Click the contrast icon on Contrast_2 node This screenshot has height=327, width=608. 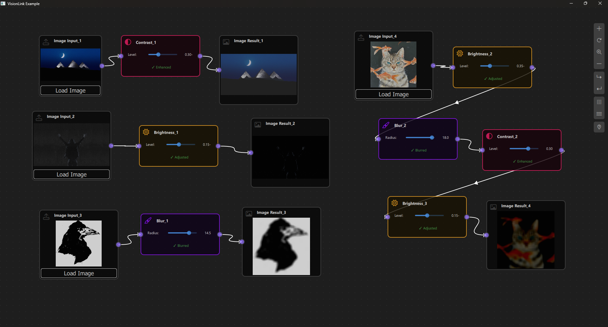pyautogui.click(x=489, y=136)
